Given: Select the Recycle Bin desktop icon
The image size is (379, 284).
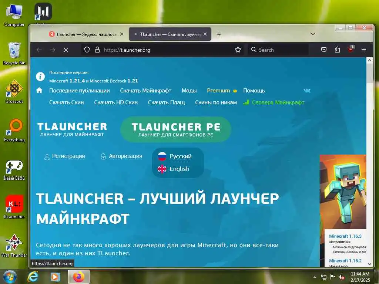Looking at the screenshot, I should click(x=14, y=54).
